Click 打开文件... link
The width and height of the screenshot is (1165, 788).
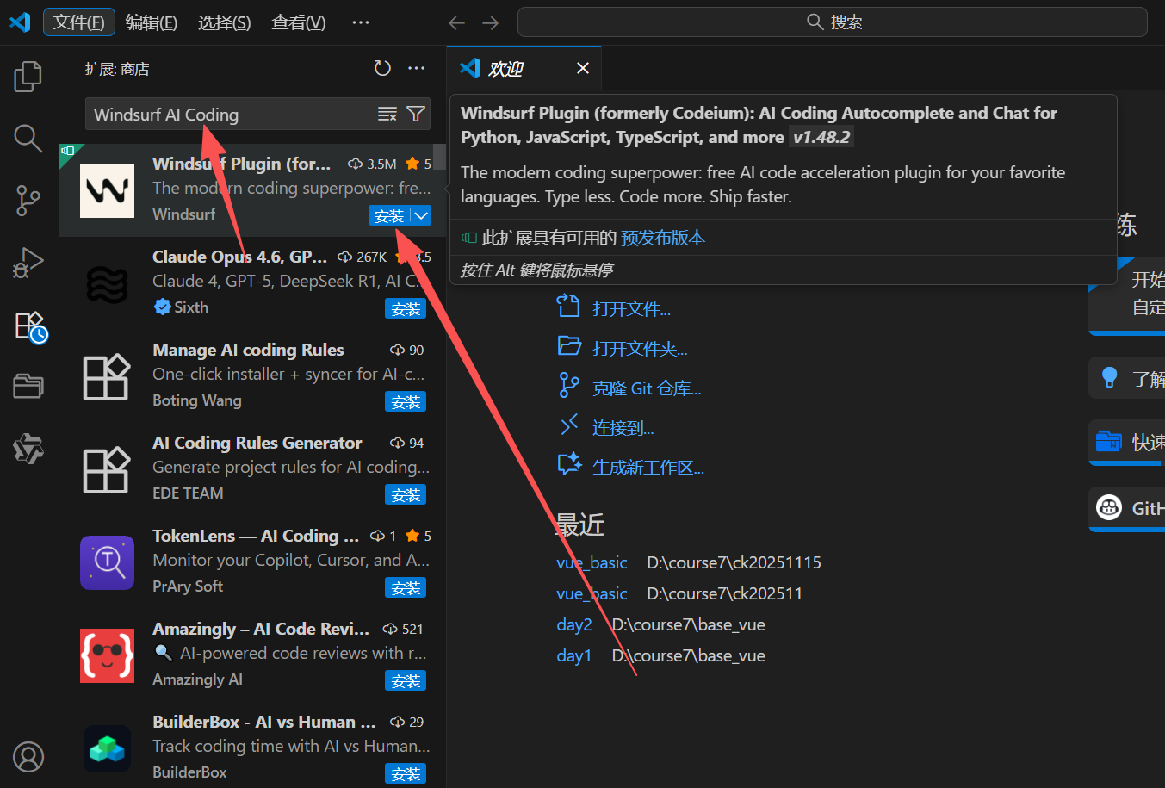[631, 309]
